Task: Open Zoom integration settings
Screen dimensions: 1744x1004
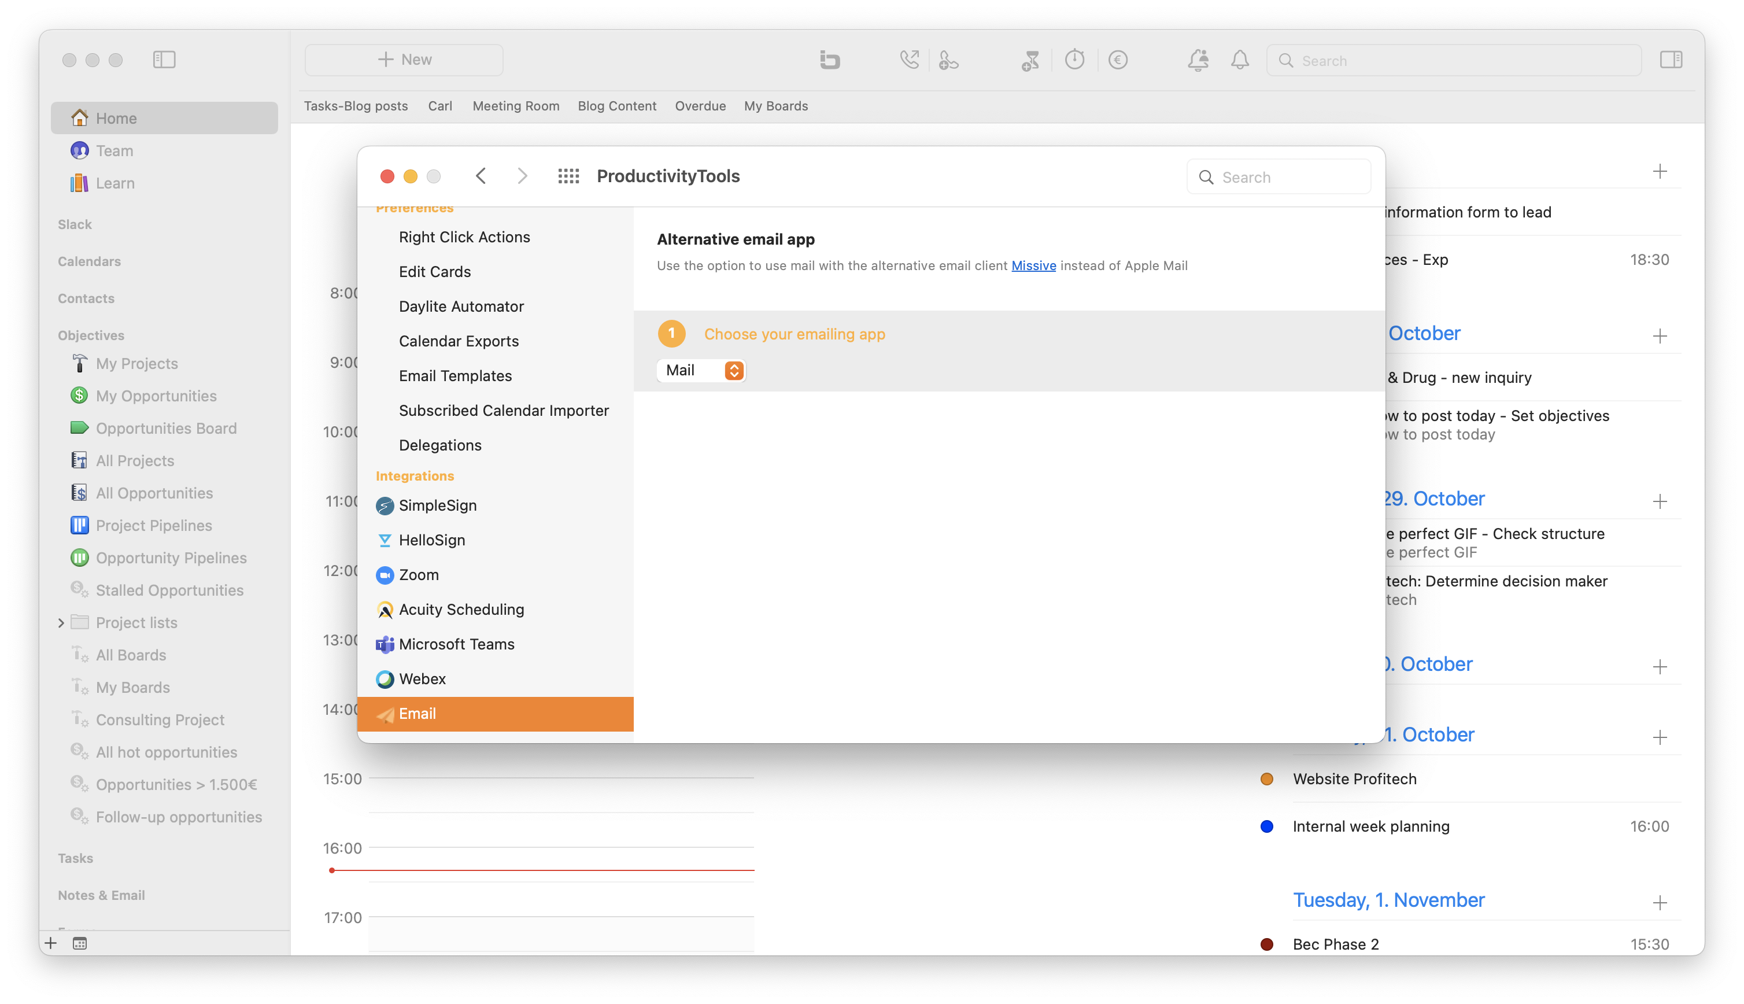Action: point(495,574)
